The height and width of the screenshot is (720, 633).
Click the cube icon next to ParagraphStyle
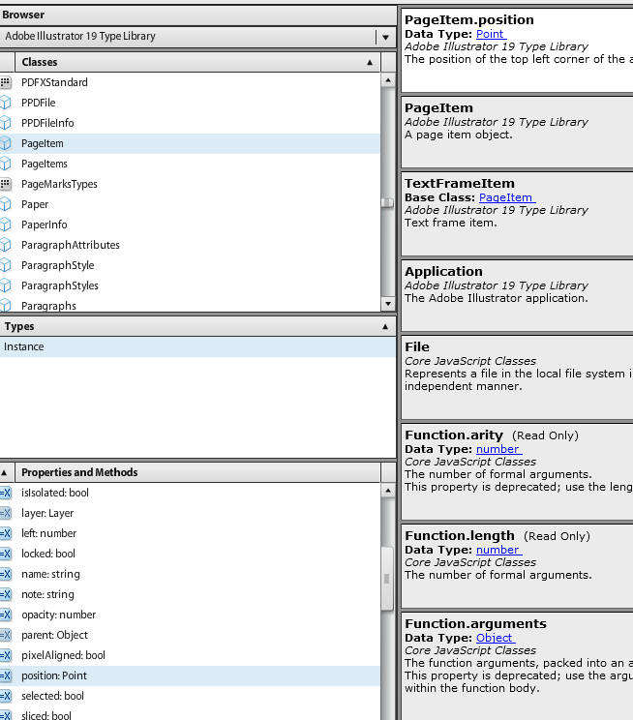[x=5, y=265]
